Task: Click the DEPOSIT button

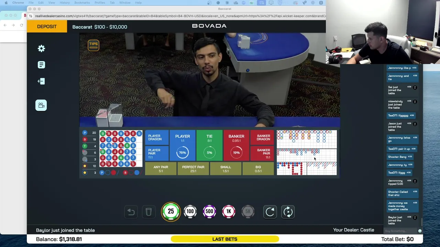Action: coord(47,27)
